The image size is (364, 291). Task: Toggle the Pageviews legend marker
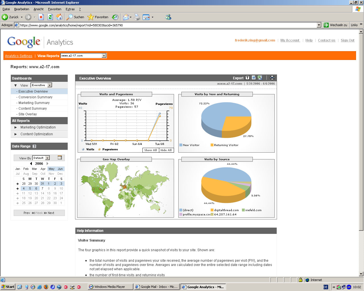coord(99,149)
